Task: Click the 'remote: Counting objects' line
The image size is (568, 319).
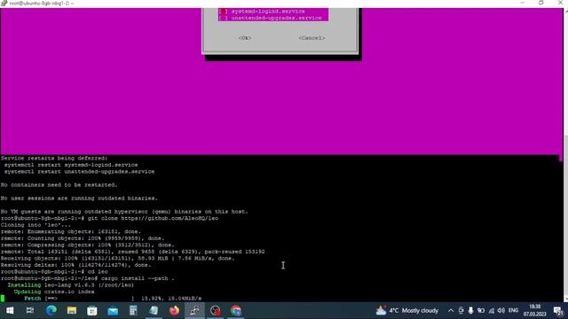Action: coord(83,238)
